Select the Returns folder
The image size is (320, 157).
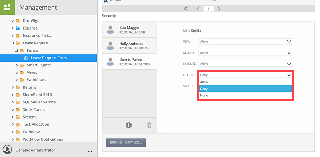30,87
